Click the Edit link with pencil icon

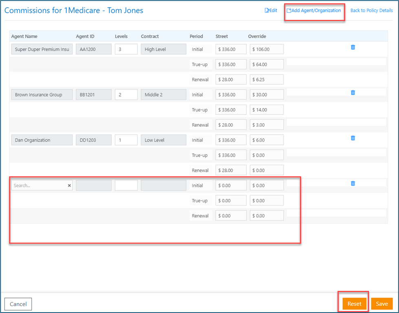tap(271, 11)
